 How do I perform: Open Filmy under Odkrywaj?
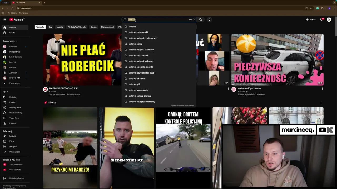[16, 141]
